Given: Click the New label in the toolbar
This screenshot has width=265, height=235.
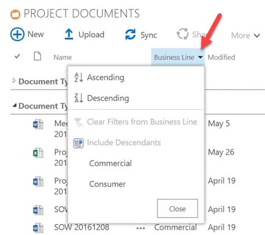Looking at the screenshot, I should point(36,34).
